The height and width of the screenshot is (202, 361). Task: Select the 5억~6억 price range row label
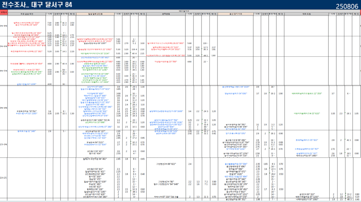pyautogui.click(x=3, y=46)
